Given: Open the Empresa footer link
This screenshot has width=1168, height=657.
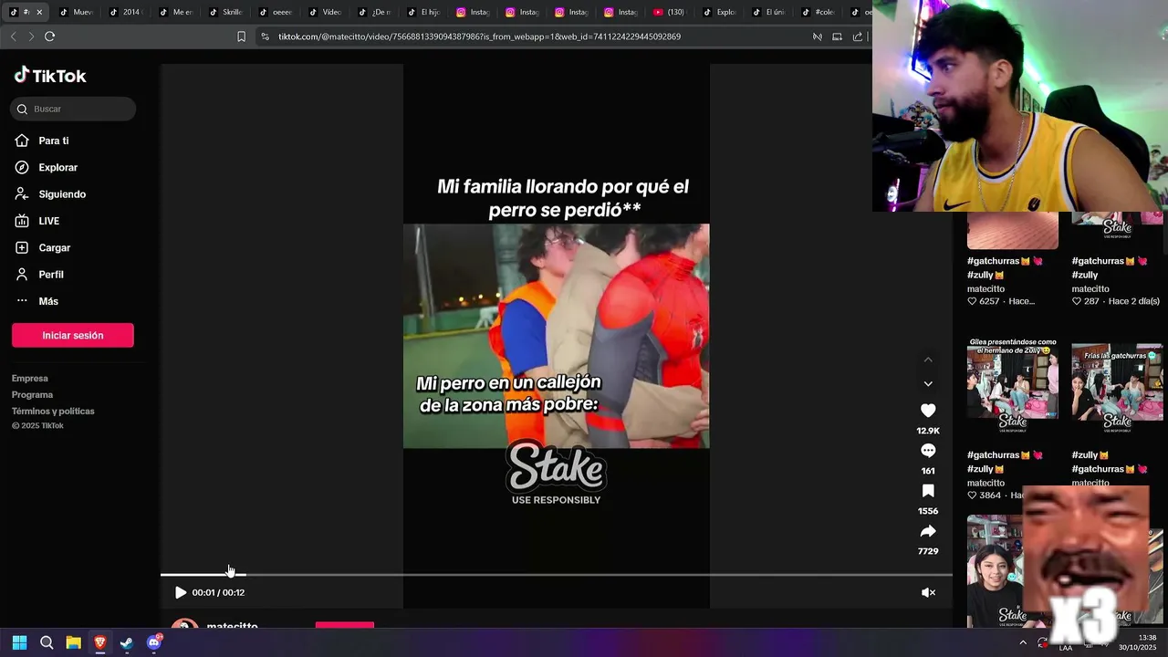Looking at the screenshot, I should 30,378.
